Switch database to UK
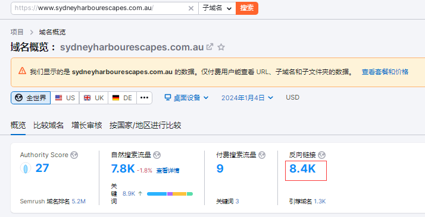The height and width of the screenshot is (217, 425). tap(93, 98)
